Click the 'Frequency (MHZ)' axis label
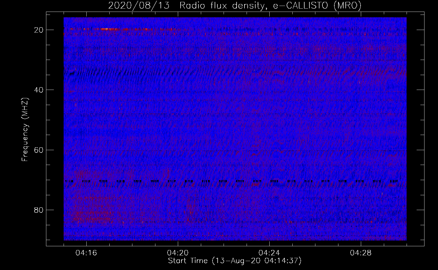The height and width of the screenshot is (270, 438). click(25, 130)
